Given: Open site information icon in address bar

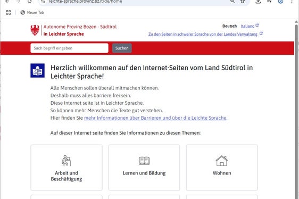Looking at the screenshot, I should point(43,2).
